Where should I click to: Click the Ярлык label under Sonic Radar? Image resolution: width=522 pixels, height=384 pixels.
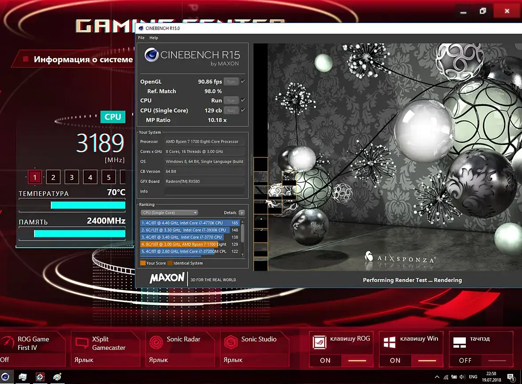point(158,360)
